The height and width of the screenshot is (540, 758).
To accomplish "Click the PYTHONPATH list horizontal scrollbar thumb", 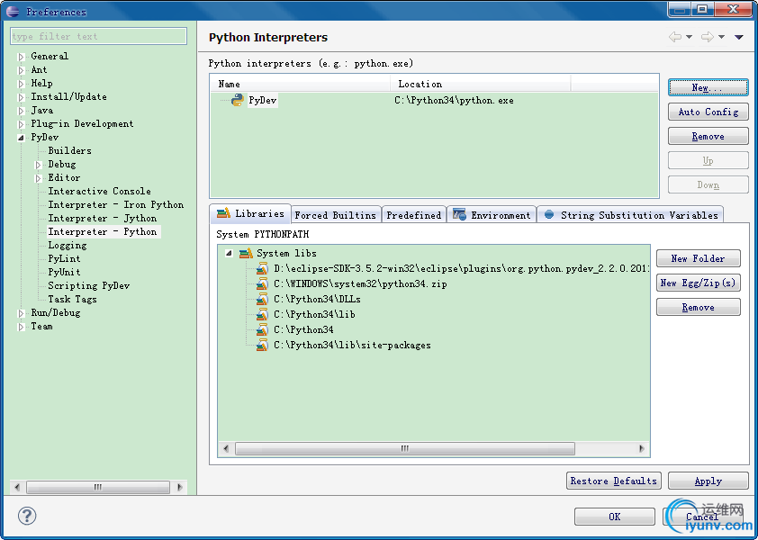I will 404,448.
